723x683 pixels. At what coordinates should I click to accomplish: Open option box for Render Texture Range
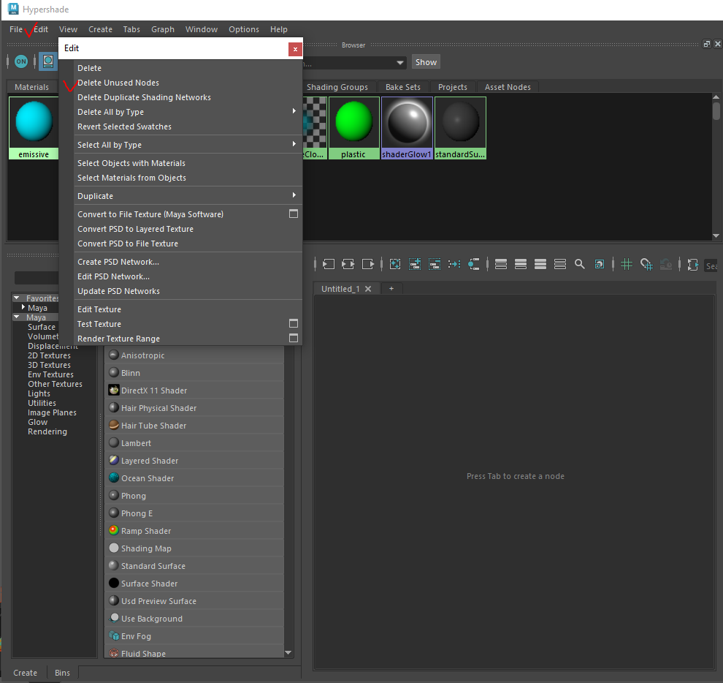pos(294,338)
